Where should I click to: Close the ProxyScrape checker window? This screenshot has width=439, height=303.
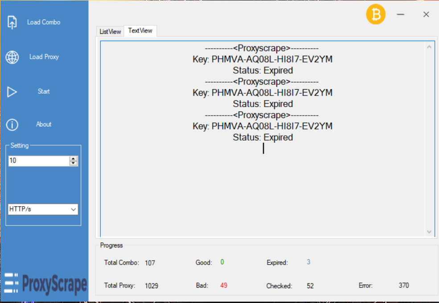(426, 14)
